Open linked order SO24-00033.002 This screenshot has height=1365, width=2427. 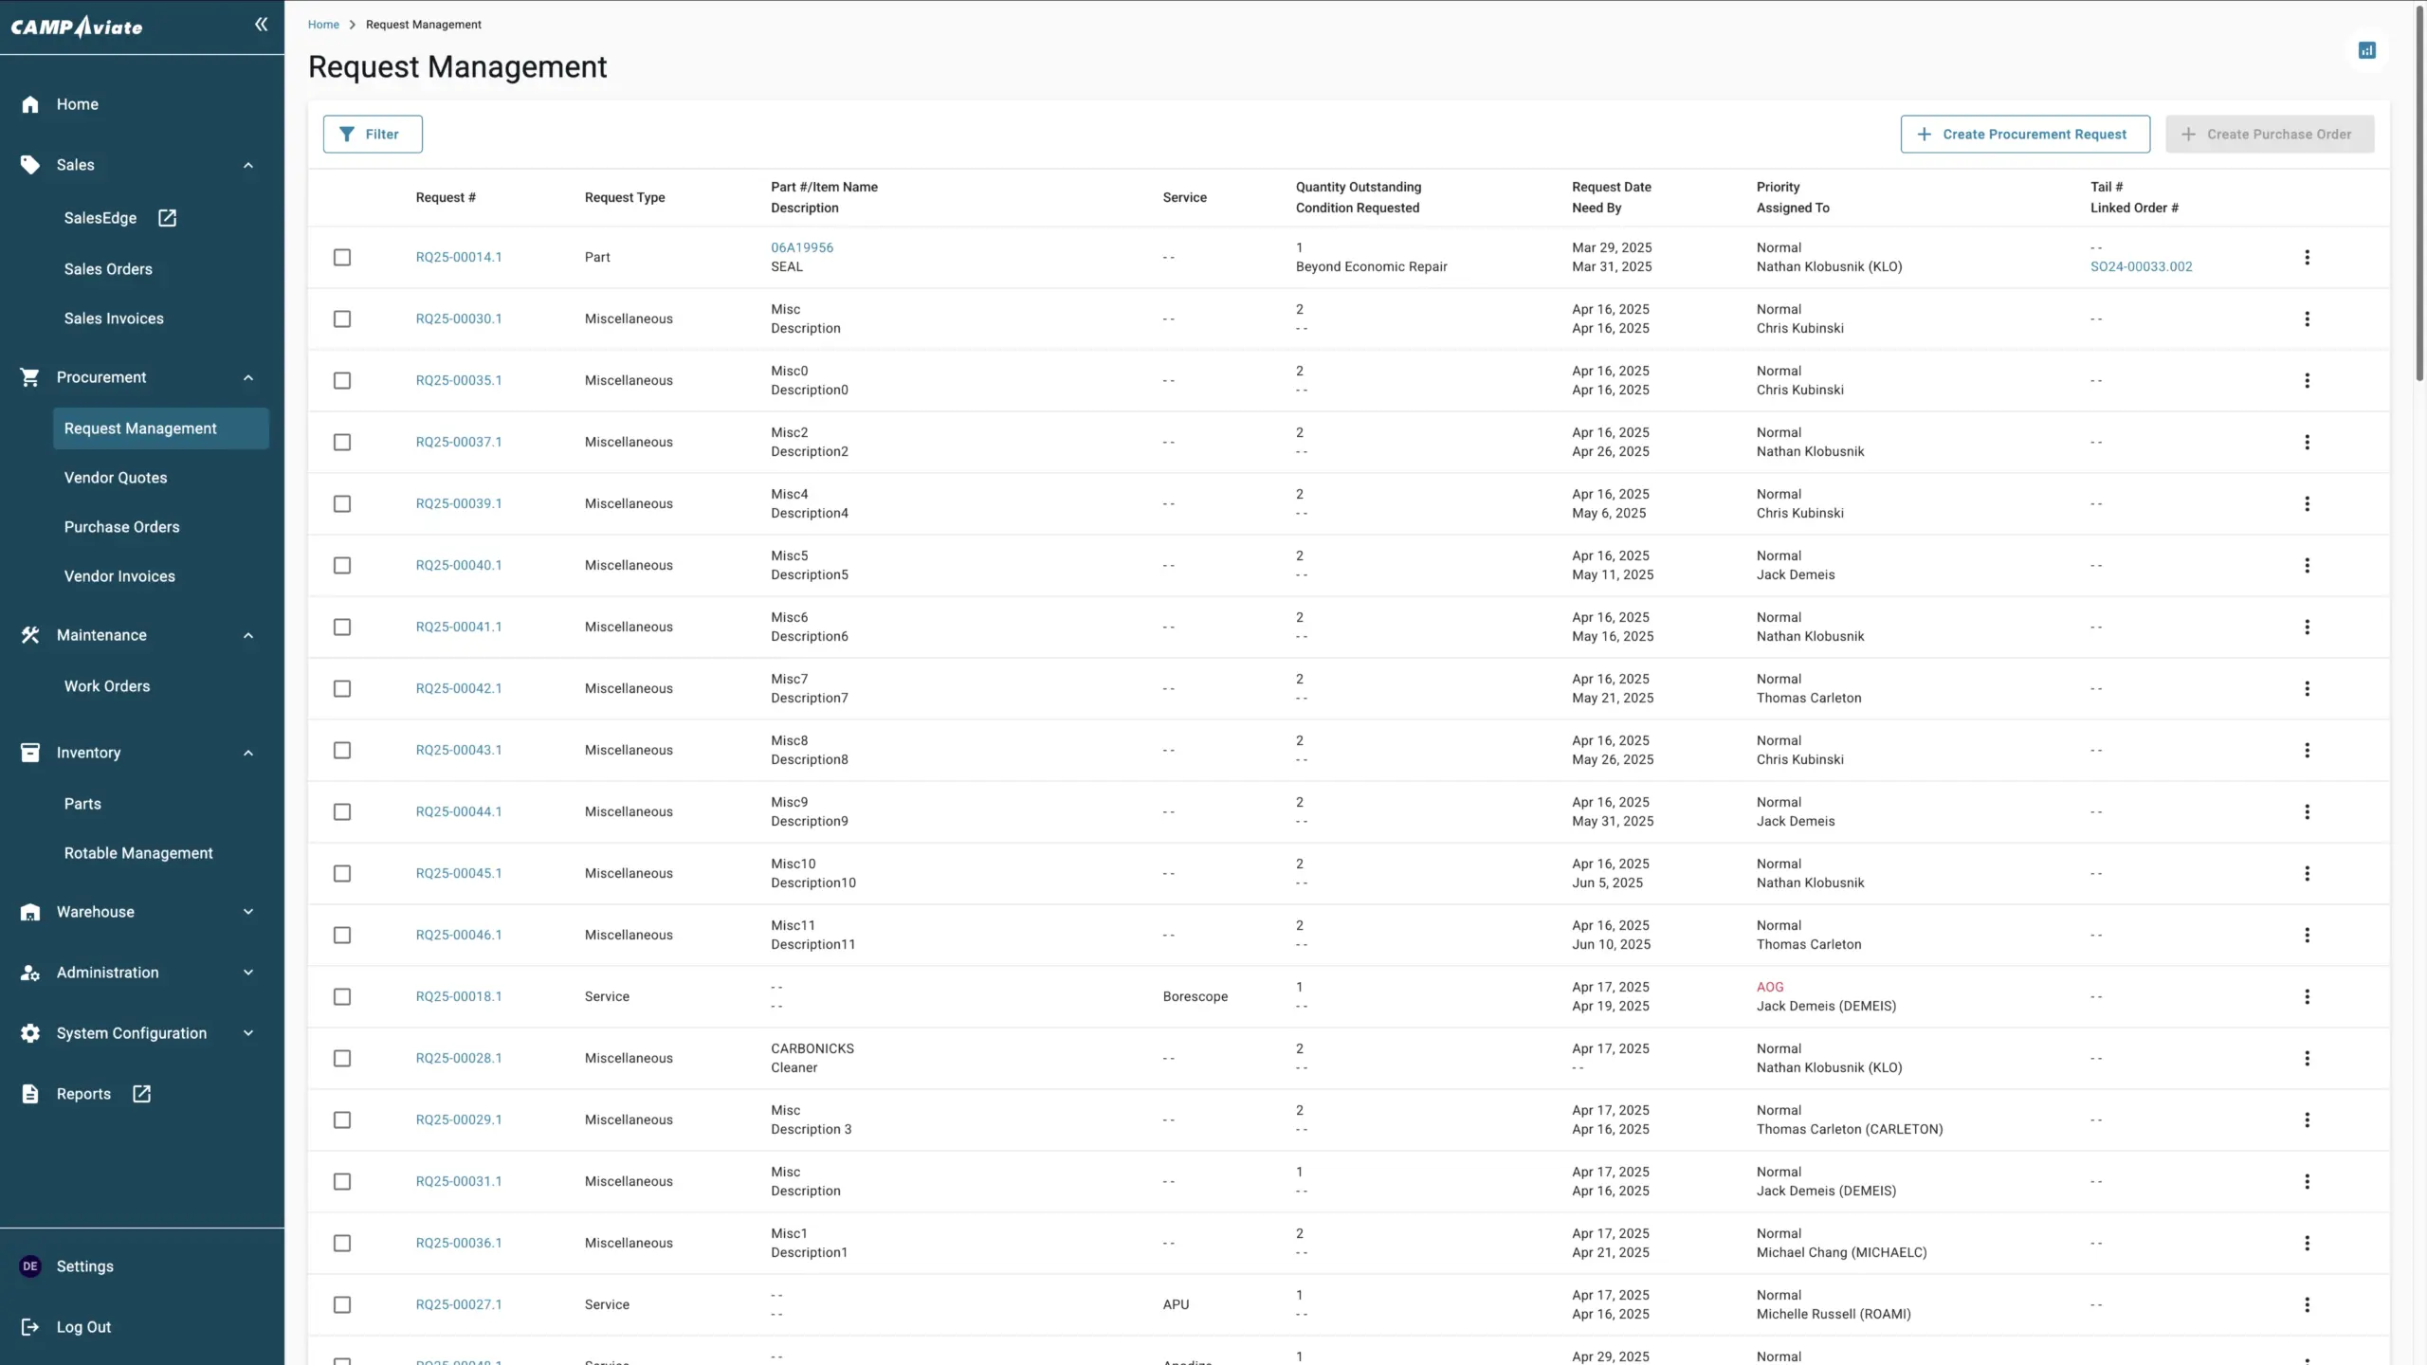point(2141,266)
